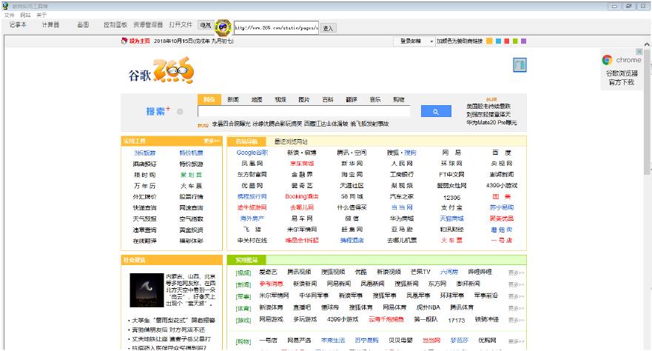This screenshot has width=652, height=351.
Task: Click the [游戏] category label
Action: pos(243,320)
